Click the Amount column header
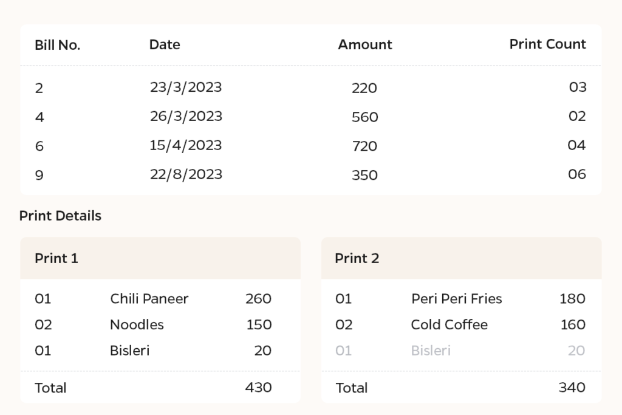 pyautogui.click(x=365, y=44)
